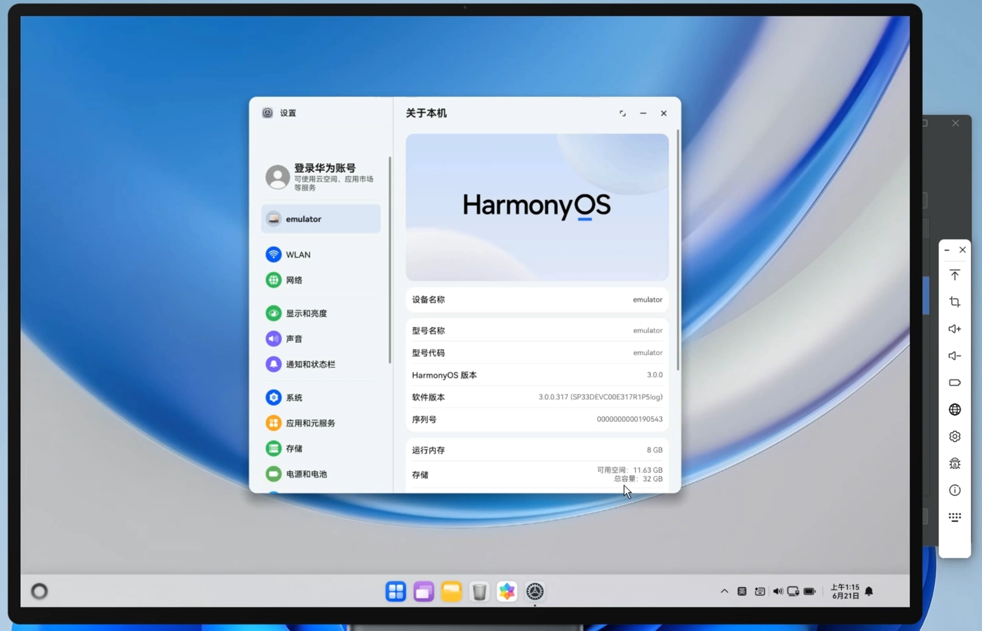
Task: Open 存储 storage settings in sidebar
Action: click(x=321, y=448)
